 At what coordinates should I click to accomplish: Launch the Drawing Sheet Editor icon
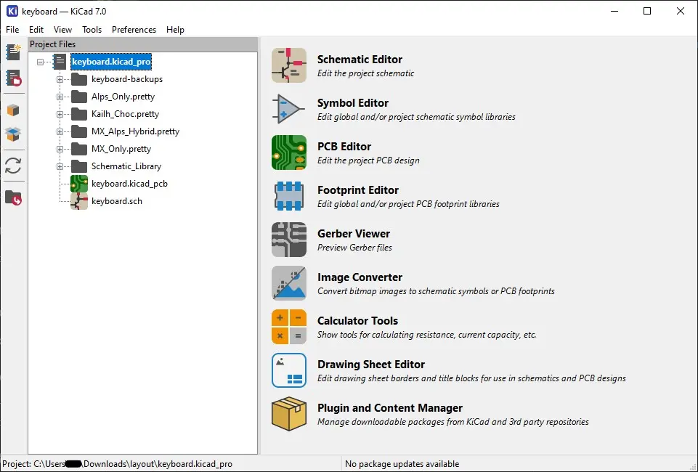click(x=289, y=370)
